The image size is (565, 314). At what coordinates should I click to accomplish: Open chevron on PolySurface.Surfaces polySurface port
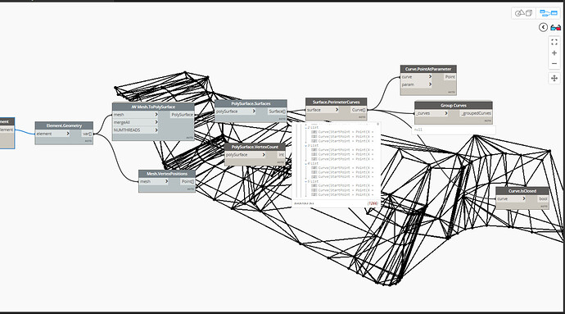click(x=254, y=111)
